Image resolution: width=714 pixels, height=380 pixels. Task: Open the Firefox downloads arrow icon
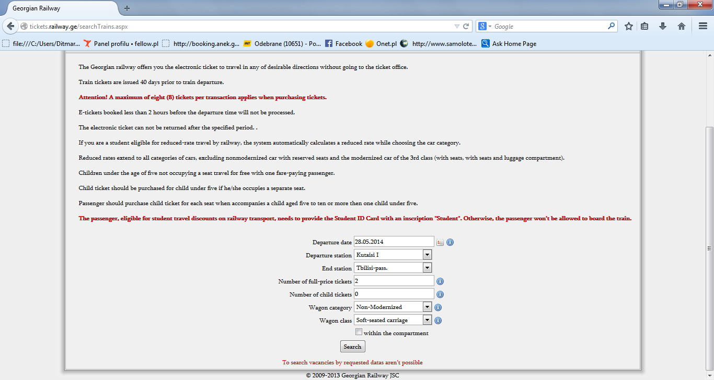tap(663, 26)
